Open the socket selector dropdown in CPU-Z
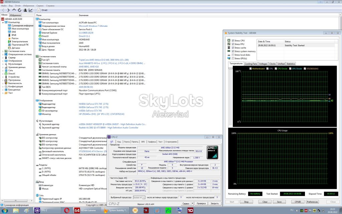Viewport: 342px width, 214px height. tap(139, 197)
